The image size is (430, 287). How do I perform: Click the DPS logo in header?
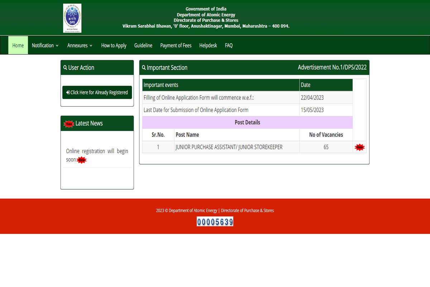tap(72, 18)
